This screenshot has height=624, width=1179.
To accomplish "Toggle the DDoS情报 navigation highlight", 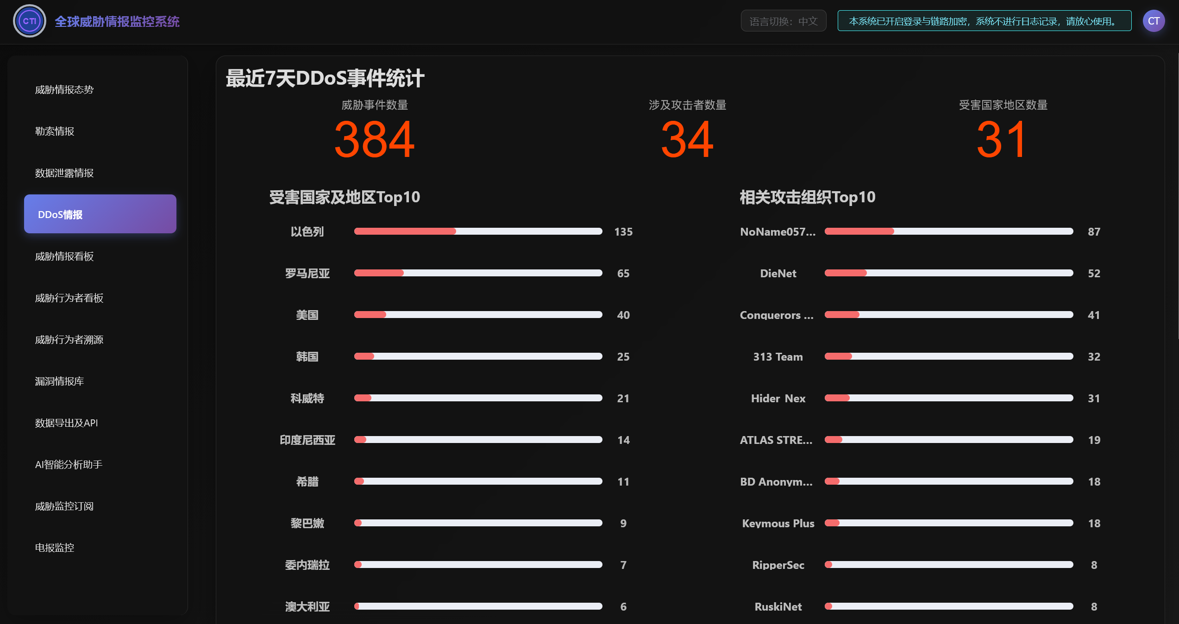I will (100, 214).
